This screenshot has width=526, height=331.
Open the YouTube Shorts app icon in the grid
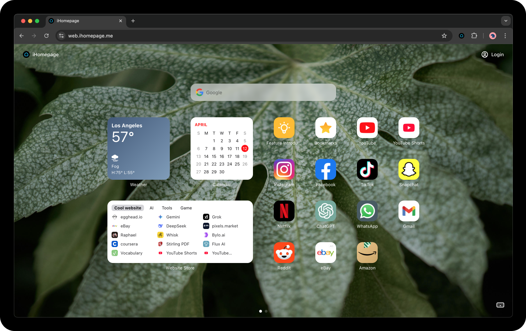[409, 128]
